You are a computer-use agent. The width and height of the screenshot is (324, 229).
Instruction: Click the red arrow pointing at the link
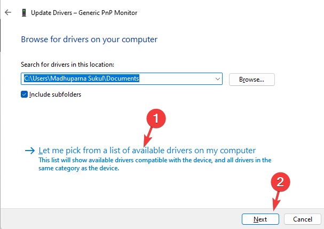(148, 136)
